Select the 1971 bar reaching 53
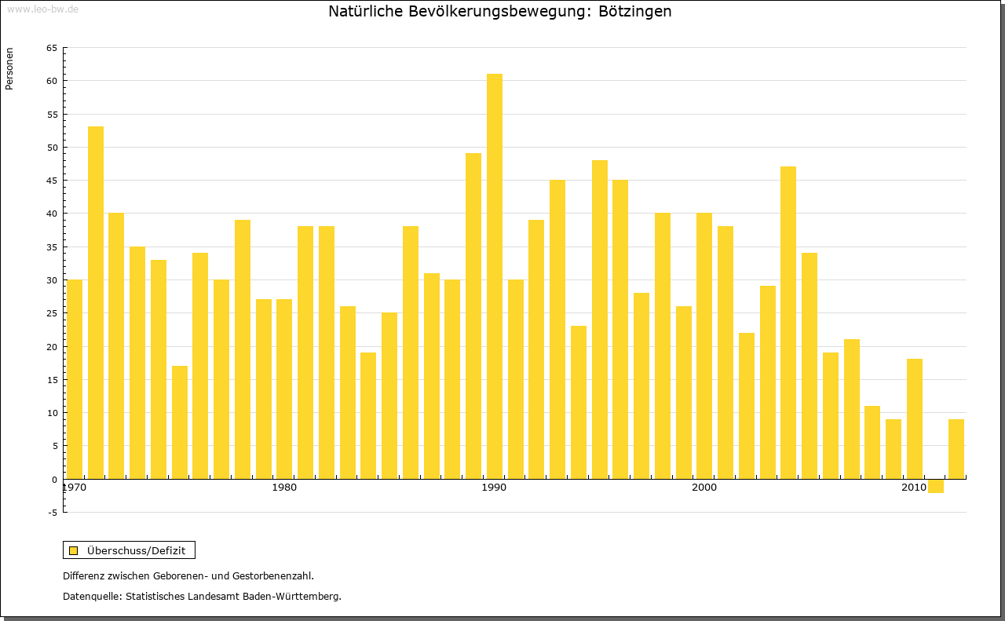The width and height of the screenshot is (1005, 621). 95,302
